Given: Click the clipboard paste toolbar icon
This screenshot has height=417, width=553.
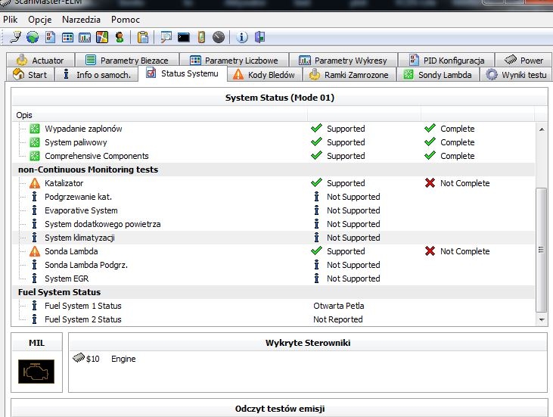Looking at the screenshot, I should [143, 37].
